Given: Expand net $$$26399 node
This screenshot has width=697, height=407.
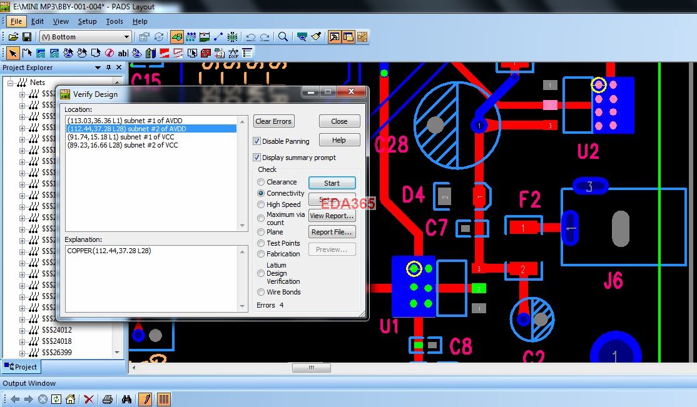Looking at the screenshot, I should [x=22, y=353].
